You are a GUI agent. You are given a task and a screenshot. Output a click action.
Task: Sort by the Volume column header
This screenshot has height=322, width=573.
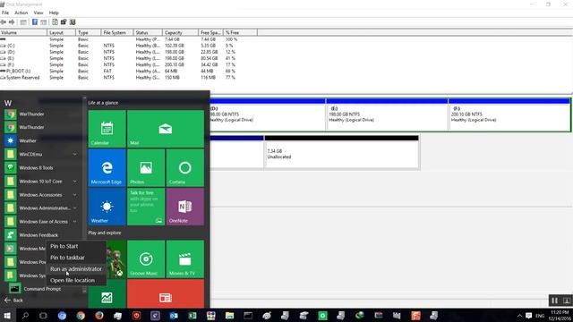pyautogui.click(x=23, y=32)
